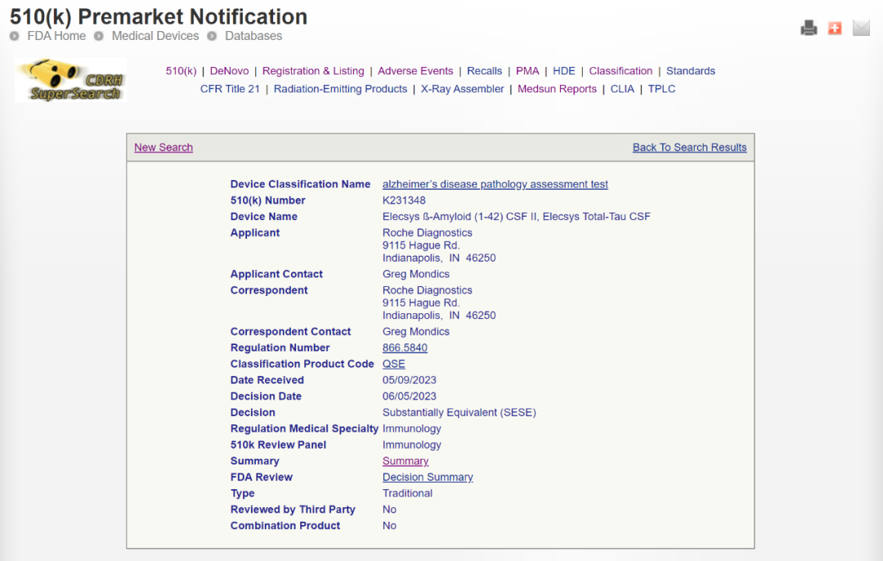Open the FDA Decision Summary document
This screenshot has width=883, height=561.
[x=428, y=477]
